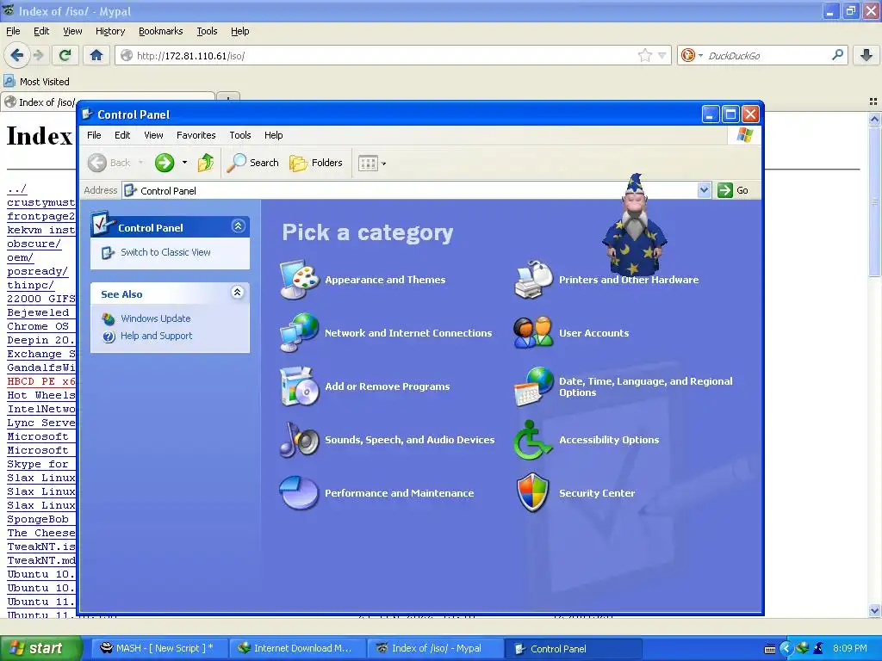Open Date, Time, Language, Regional Options icon
The height and width of the screenshot is (661, 882).
tap(533, 386)
